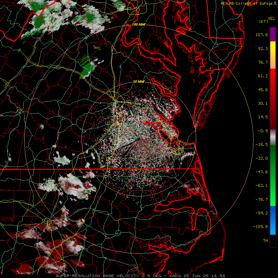Click the 92.3 velocity scale value
278x278 pixels.
coord(263,48)
